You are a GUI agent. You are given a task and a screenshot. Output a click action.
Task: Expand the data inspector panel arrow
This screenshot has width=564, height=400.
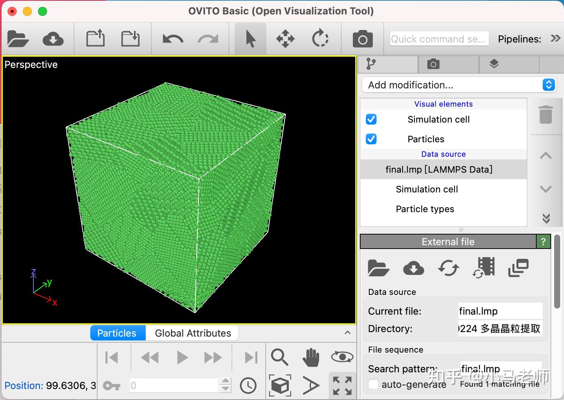[x=347, y=333]
